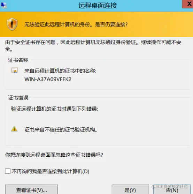193x194 pixels.
Task: Choose 否(N) to cancel the connection
Action: pyautogui.click(x=172, y=189)
